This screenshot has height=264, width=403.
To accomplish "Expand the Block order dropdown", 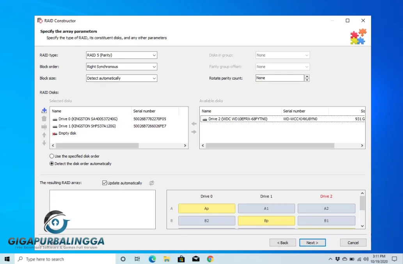I will [x=121, y=67].
